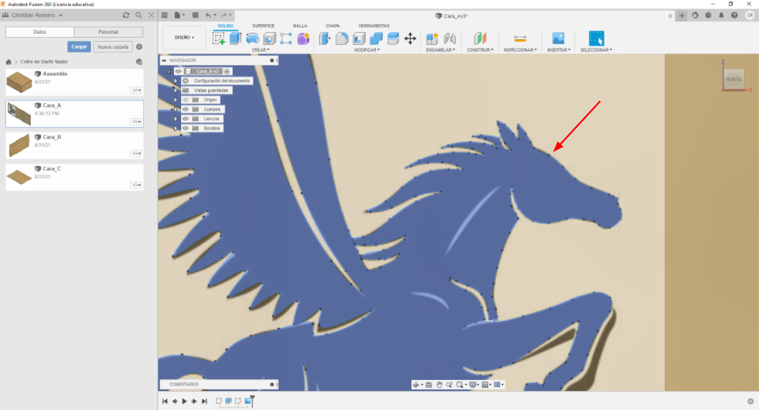
Task: Jump to the timeline end
Action: coord(204,402)
